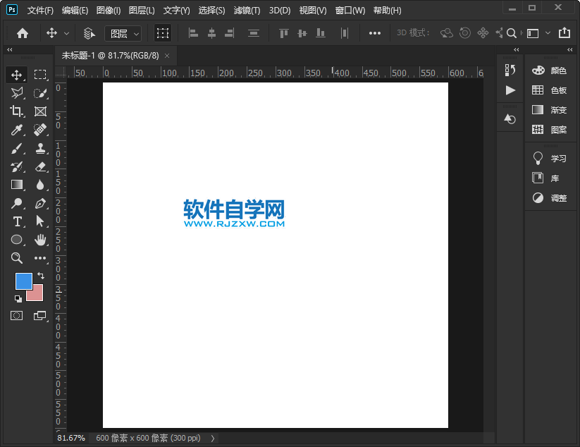Click the foreground color swatch
The width and height of the screenshot is (580, 447).
coord(23,281)
